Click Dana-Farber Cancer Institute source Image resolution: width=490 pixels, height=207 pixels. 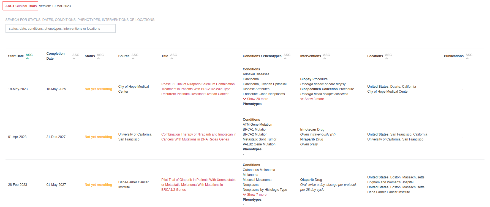(133, 185)
